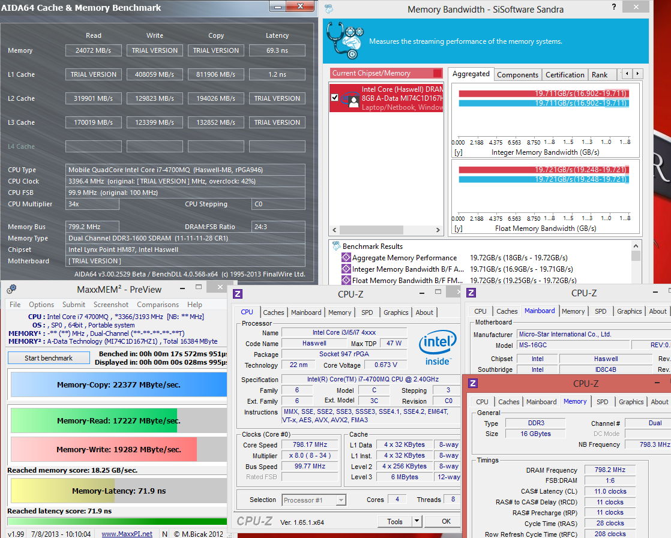Open MaxxMEM Screenshot menu
The height and width of the screenshot is (538, 671).
(x=111, y=305)
